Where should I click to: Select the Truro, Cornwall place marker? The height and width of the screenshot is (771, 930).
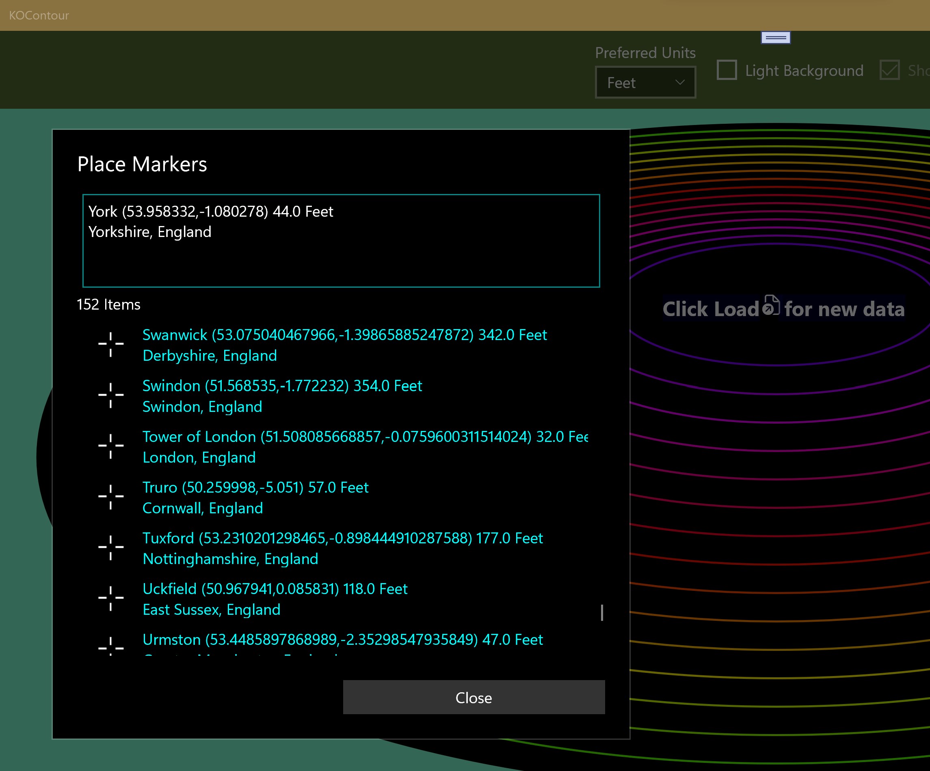tap(255, 498)
